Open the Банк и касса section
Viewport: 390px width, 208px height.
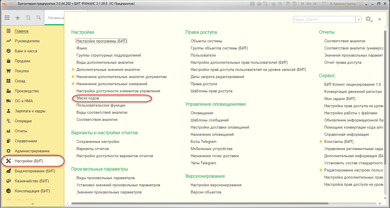click(x=26, y=51)
